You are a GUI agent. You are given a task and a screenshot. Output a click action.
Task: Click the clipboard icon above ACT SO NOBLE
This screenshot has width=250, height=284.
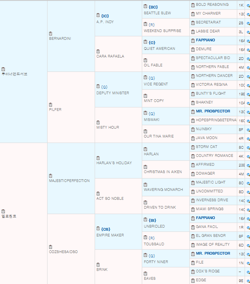pos(98,194)
